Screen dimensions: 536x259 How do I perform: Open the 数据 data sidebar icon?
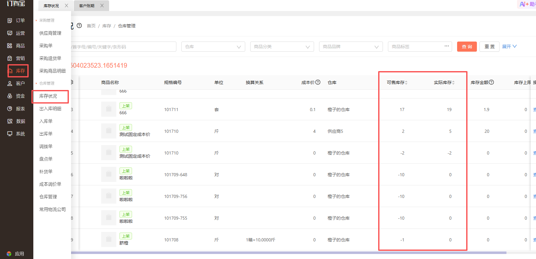click(x=10, y=121)
